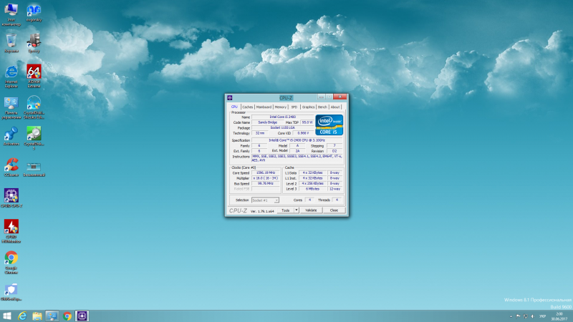Switch to the Caches tab
This screenshot has height=322, width=573.
click(x=247, y=107)
